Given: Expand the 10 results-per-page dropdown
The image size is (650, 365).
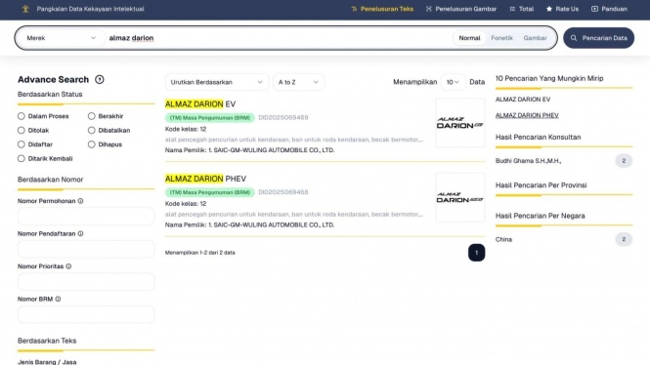Looking at the screenshot, I should pyautogui.click(x=453, y=82).
